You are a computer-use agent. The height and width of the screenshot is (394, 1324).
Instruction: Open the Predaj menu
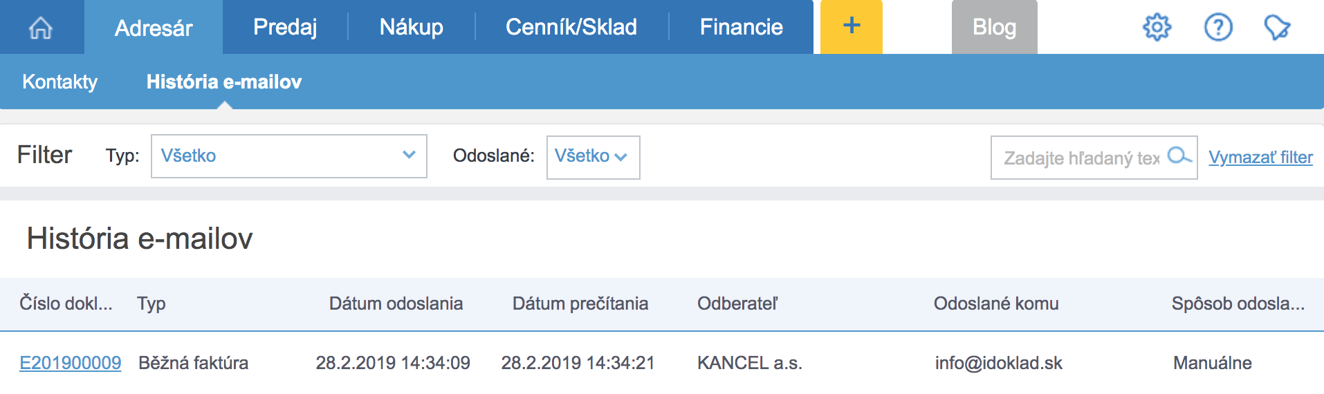coord(285,27)
